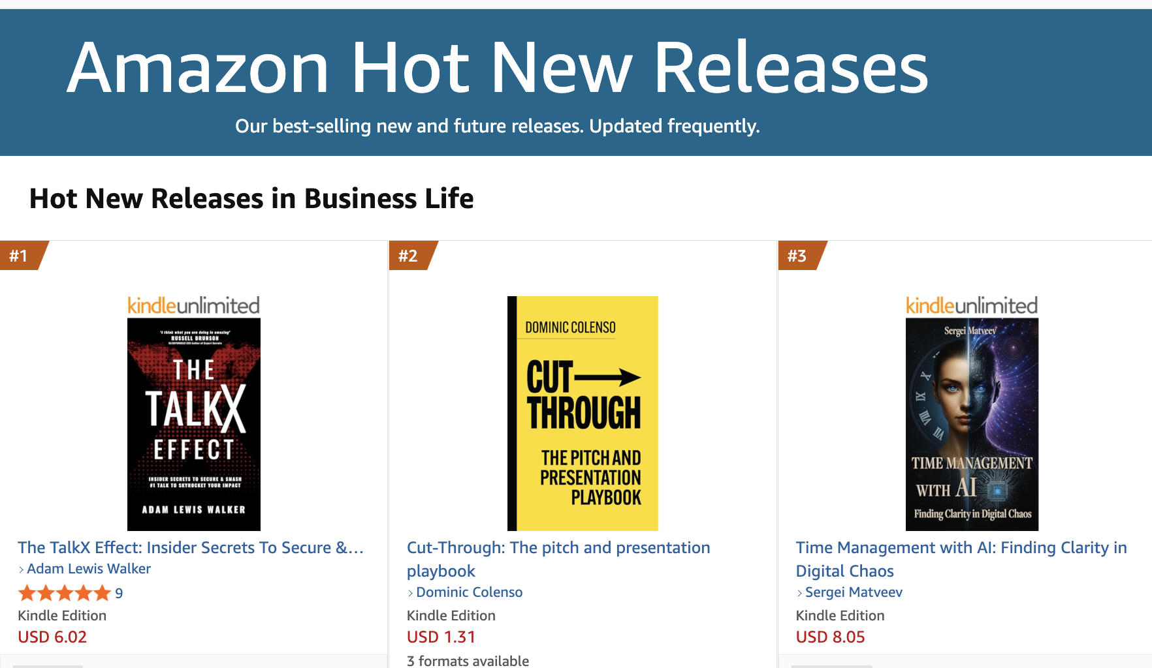Click the #2 rank badge

[409, 256]
